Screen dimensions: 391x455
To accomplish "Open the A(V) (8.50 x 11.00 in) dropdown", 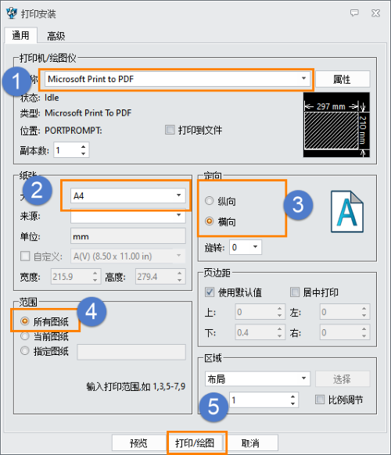I will click(x=127, y=256).
